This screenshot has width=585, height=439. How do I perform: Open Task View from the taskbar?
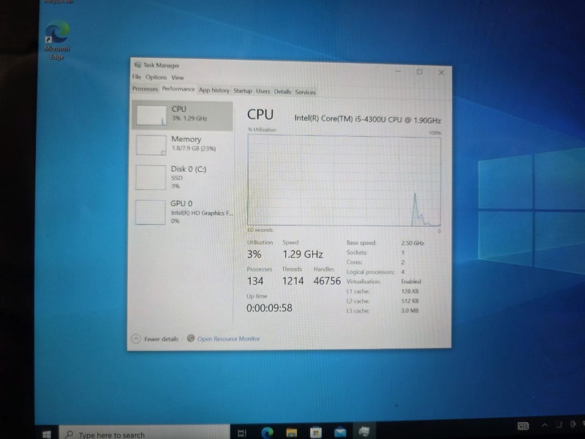(241, 433)
